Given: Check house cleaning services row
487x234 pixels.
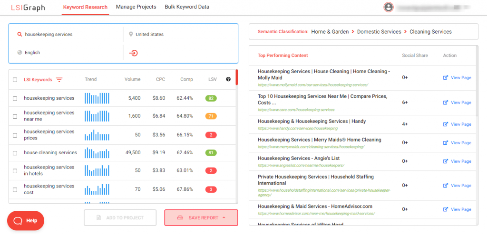Looking at the screenshot, I should [15, 153].
